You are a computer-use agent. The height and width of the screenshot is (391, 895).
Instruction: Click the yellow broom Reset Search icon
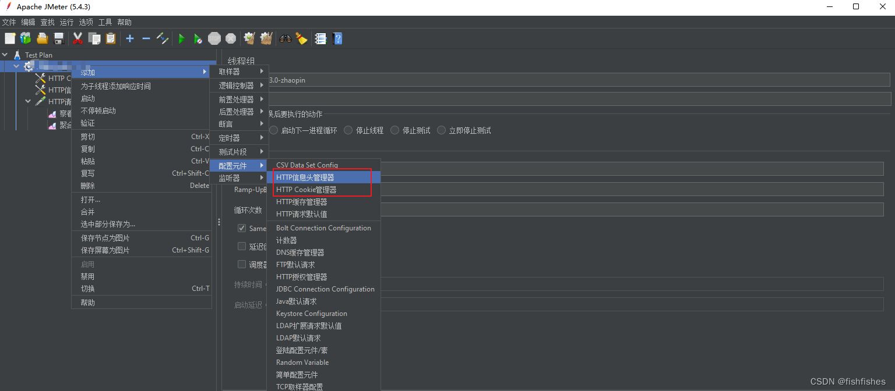301,38
